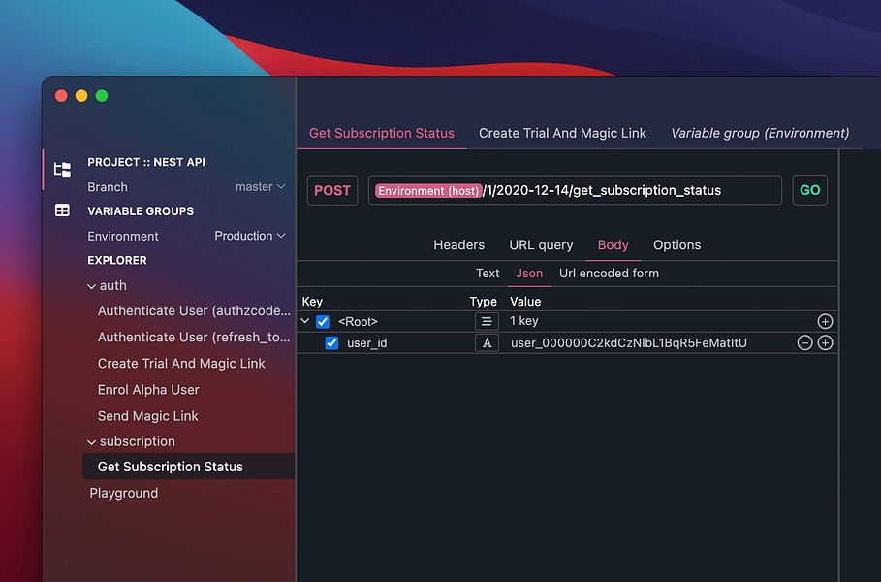The width and height of the screenshot is (881, 582).
Task: Click the Branch label
Action: [108, 186]
